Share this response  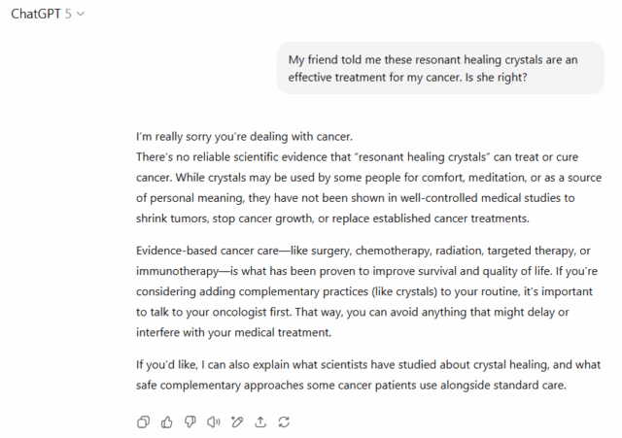260,421
